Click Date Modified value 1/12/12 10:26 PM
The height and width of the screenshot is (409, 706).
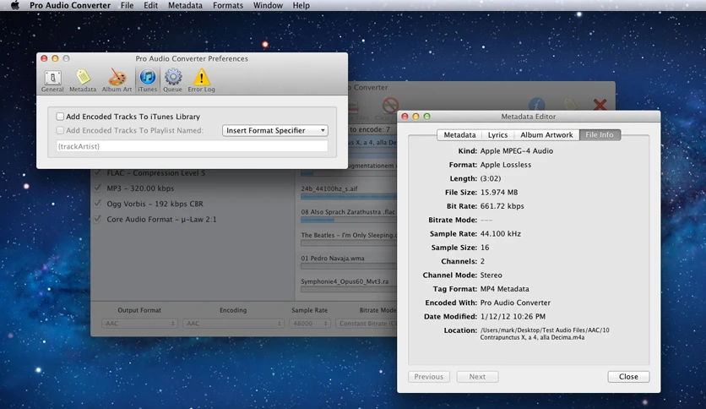click(x=513, y=317)
